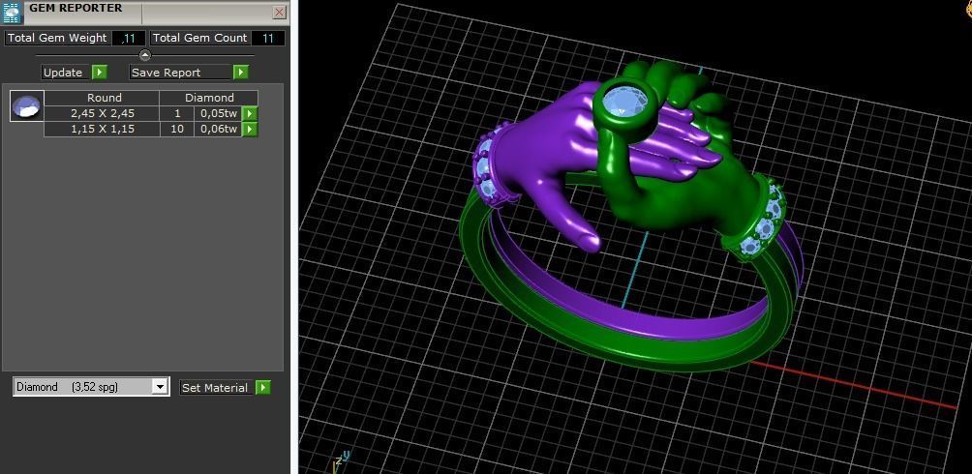Open the Diamond (3,52 spg) material dropdown
Viewport: 972px width, 474px height.
pos(91,387)
